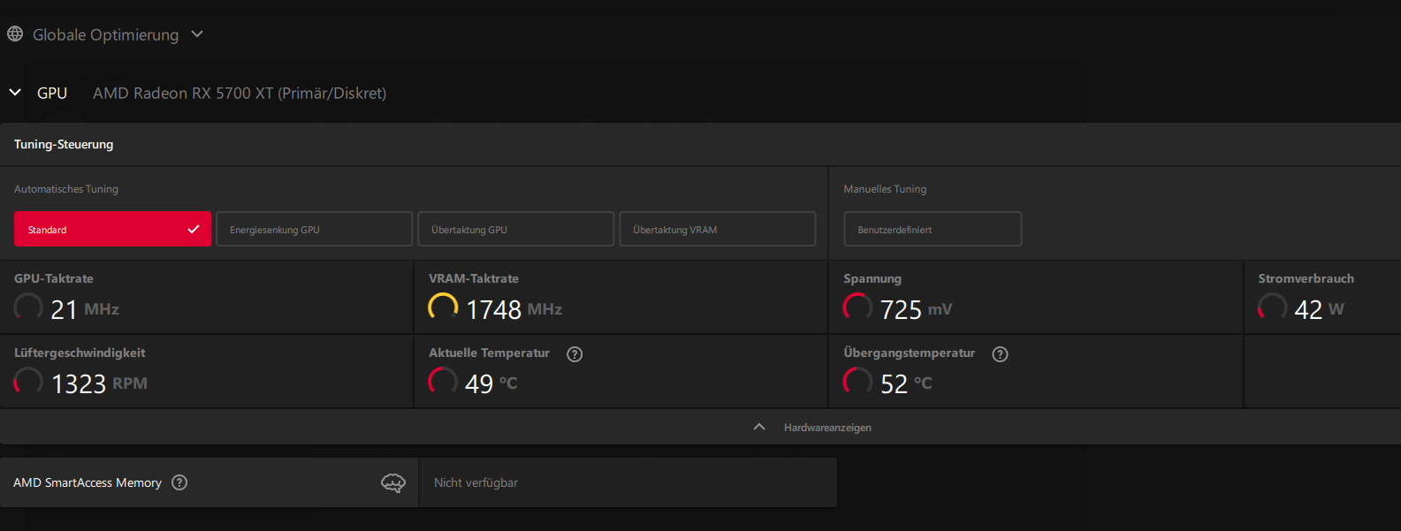
Task: Collapse Hardwareanzeigen with the up chevron
Action: click(758, 427)
